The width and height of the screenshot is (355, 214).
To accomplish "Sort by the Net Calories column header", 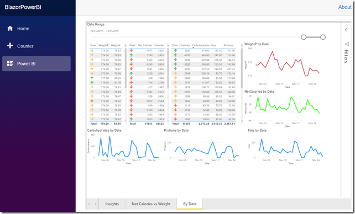I will coord(145,45).
